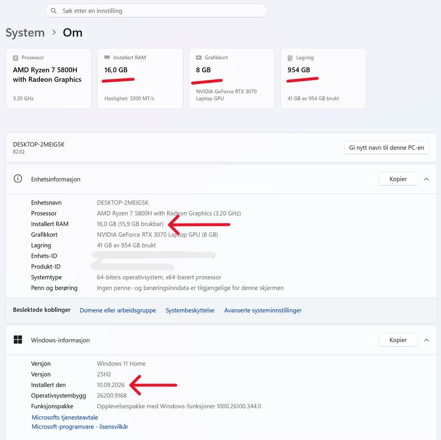Image resolution: width=441 pixels, height=440 pixels.
Task: Focus the Søk etter en innstilling field
Action: 156,11
